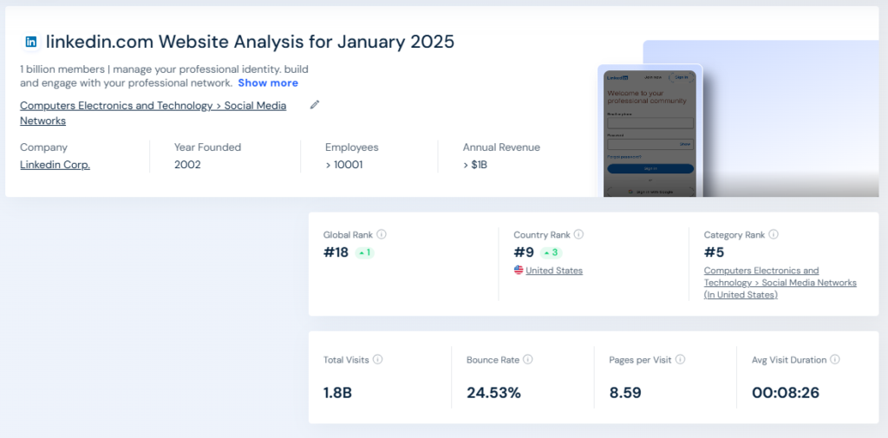This screenshot has height=438, width=888.
Task: Click the Country Rank value #9
Action: point(524,252)
